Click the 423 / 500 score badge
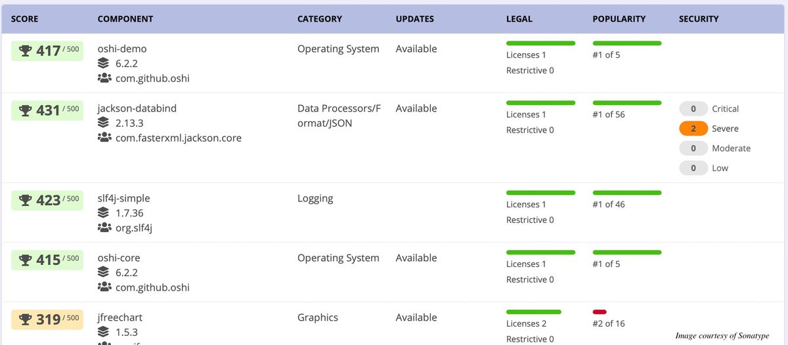The width and height of the screenshot is (788, 345). pyautogui.click(x=47, y=199)
